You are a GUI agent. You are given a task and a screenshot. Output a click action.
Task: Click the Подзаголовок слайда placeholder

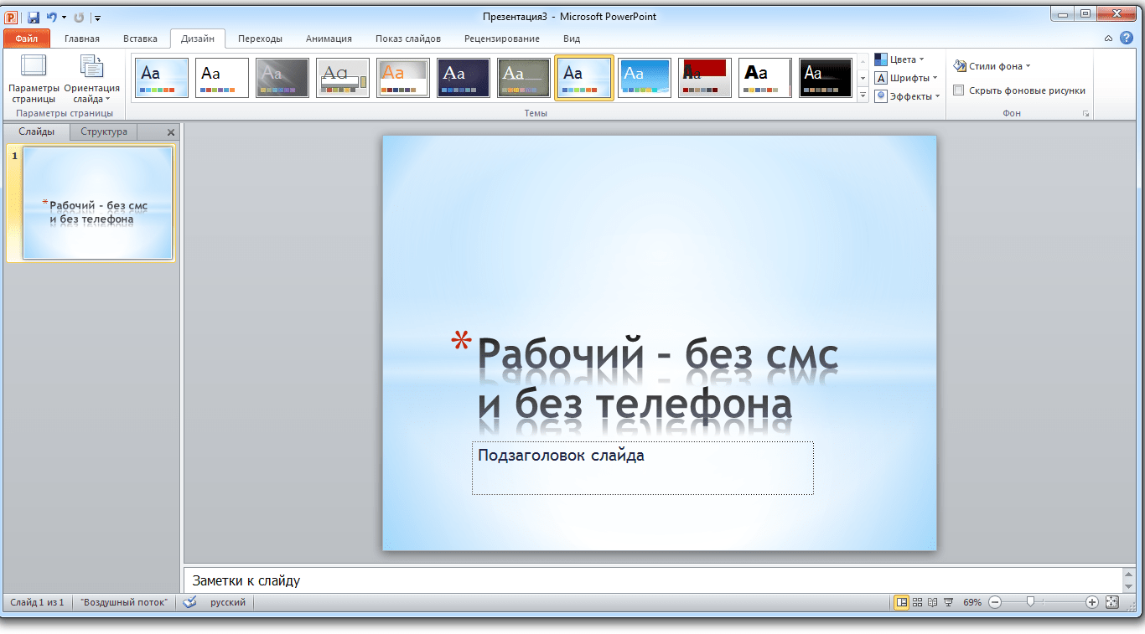pyautogui.click(x=642, y=468)
